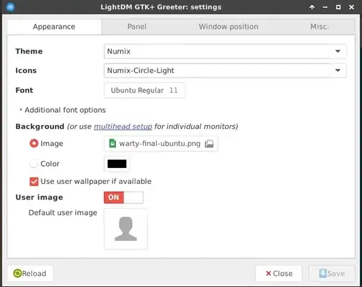Select the Color background radio button
This screenshot has height=287, width=362.
coord(34,163)
